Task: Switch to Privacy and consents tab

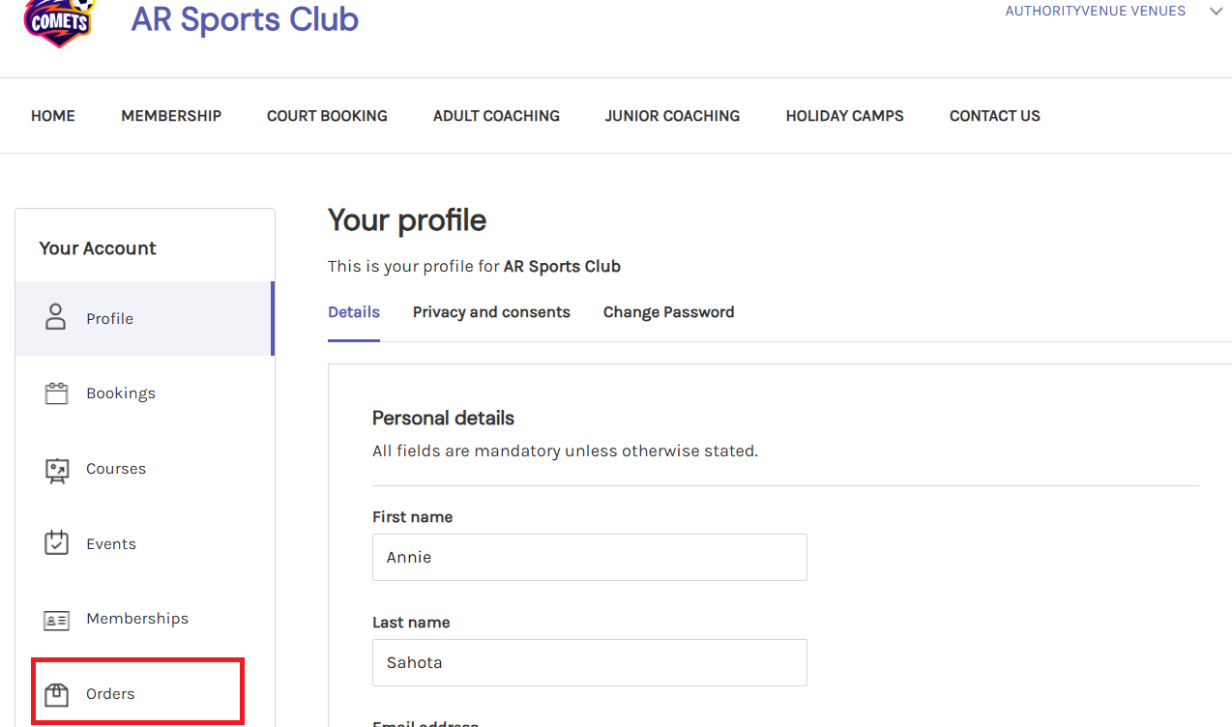Action: pos(491,312)
